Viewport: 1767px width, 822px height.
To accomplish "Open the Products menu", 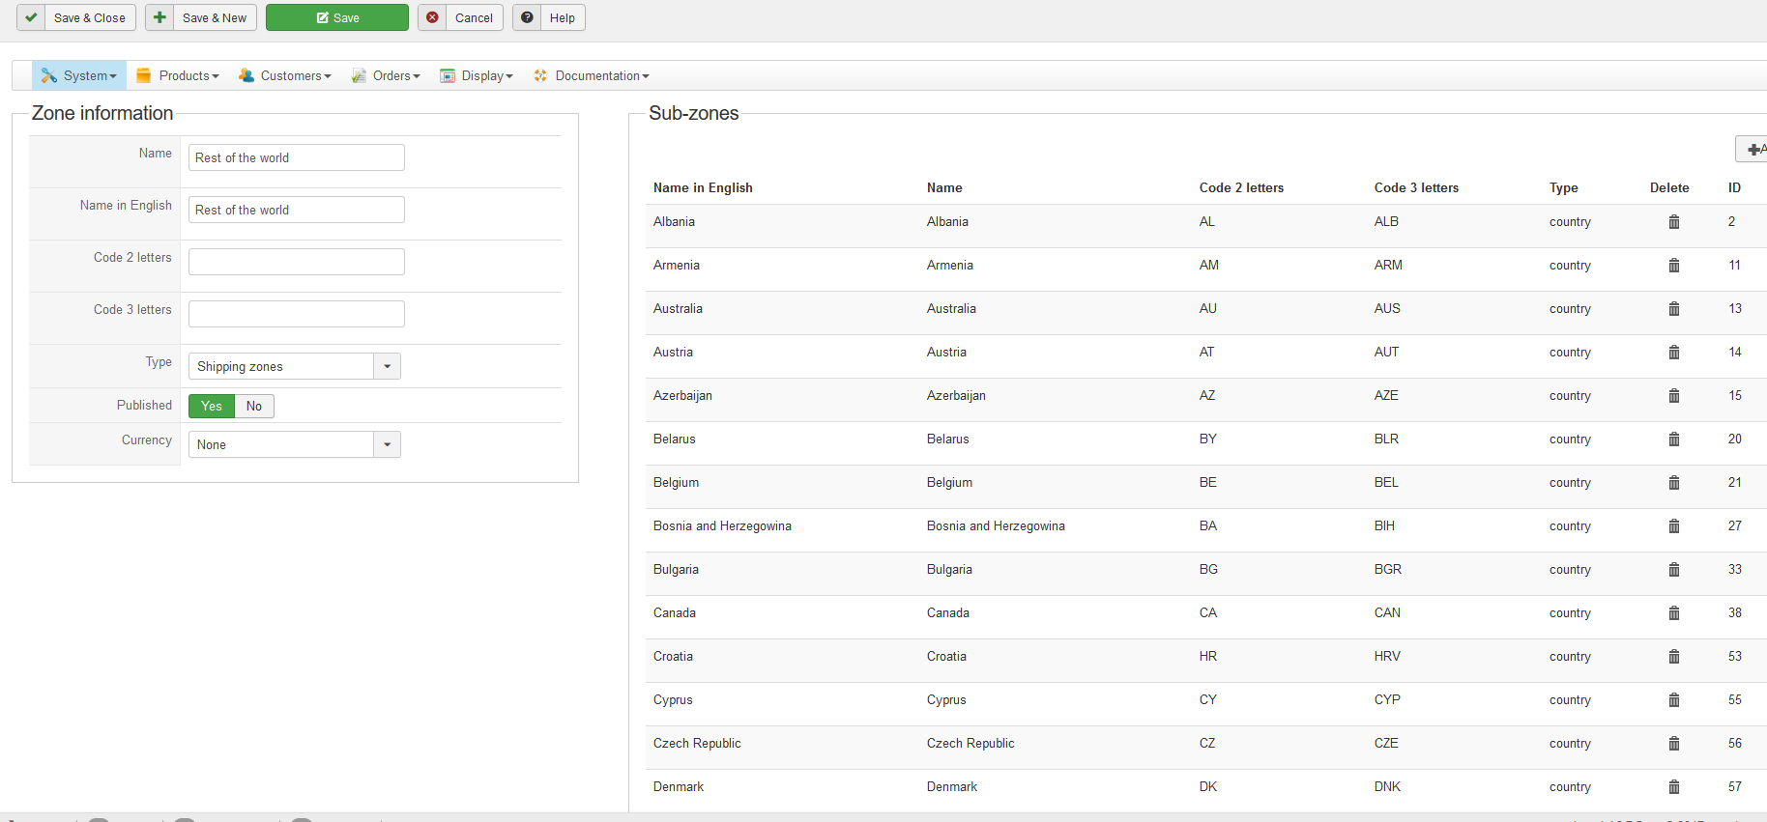I will tap(178, 76).
